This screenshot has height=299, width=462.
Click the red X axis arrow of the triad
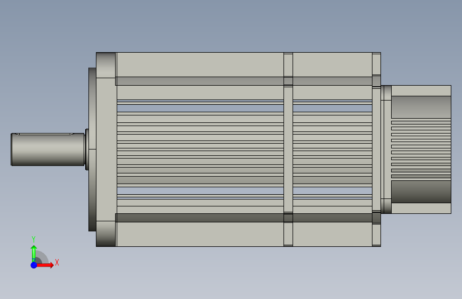coord(45,265)
